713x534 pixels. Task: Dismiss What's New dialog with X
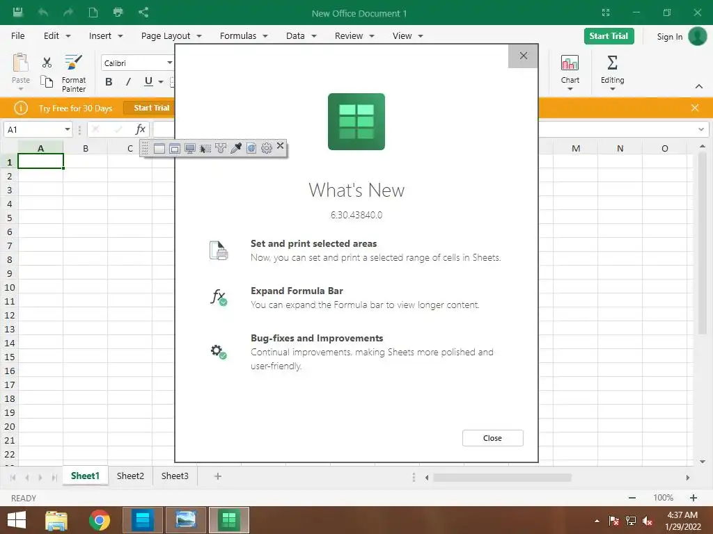pos(524,56)
